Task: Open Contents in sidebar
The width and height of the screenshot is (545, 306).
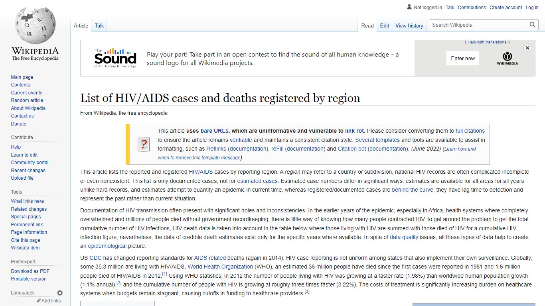Action: coord(20,85)
